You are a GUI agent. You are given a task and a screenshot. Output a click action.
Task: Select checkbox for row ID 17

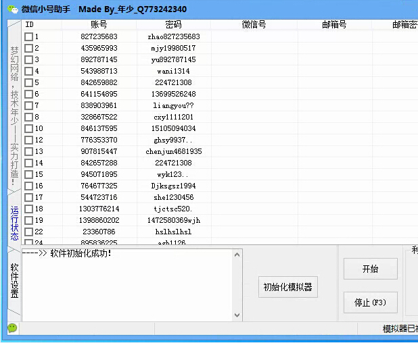click(28, 197)
